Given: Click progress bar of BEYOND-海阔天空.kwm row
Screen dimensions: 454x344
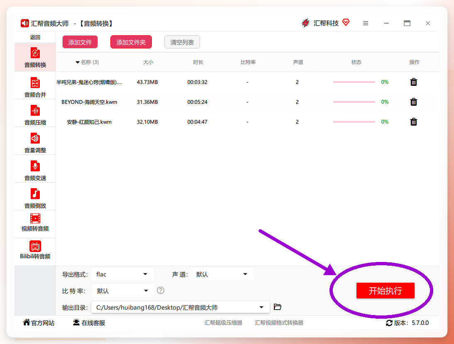Looking at the screenshot, I should click(x=354, y=102).
